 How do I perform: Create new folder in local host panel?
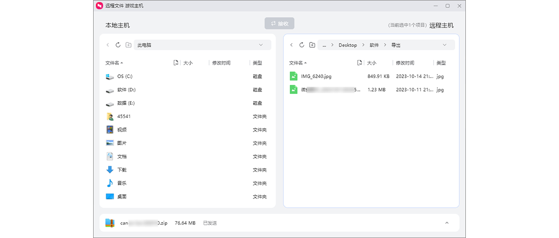coord(128,45)
